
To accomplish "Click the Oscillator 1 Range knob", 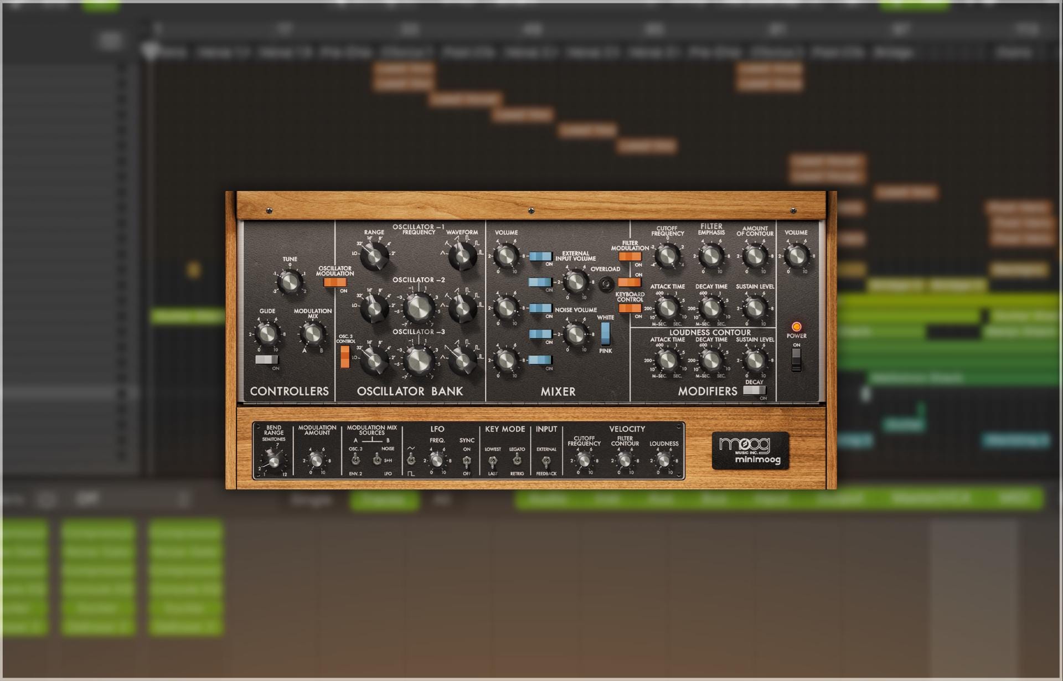I will (x=374, y=256).
